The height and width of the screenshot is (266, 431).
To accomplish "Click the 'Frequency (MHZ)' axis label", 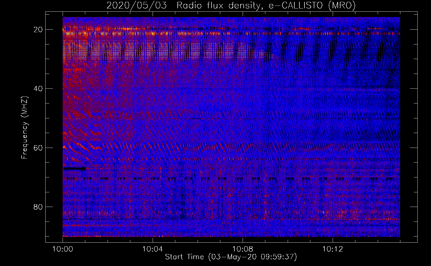I will tap(25, 128).
